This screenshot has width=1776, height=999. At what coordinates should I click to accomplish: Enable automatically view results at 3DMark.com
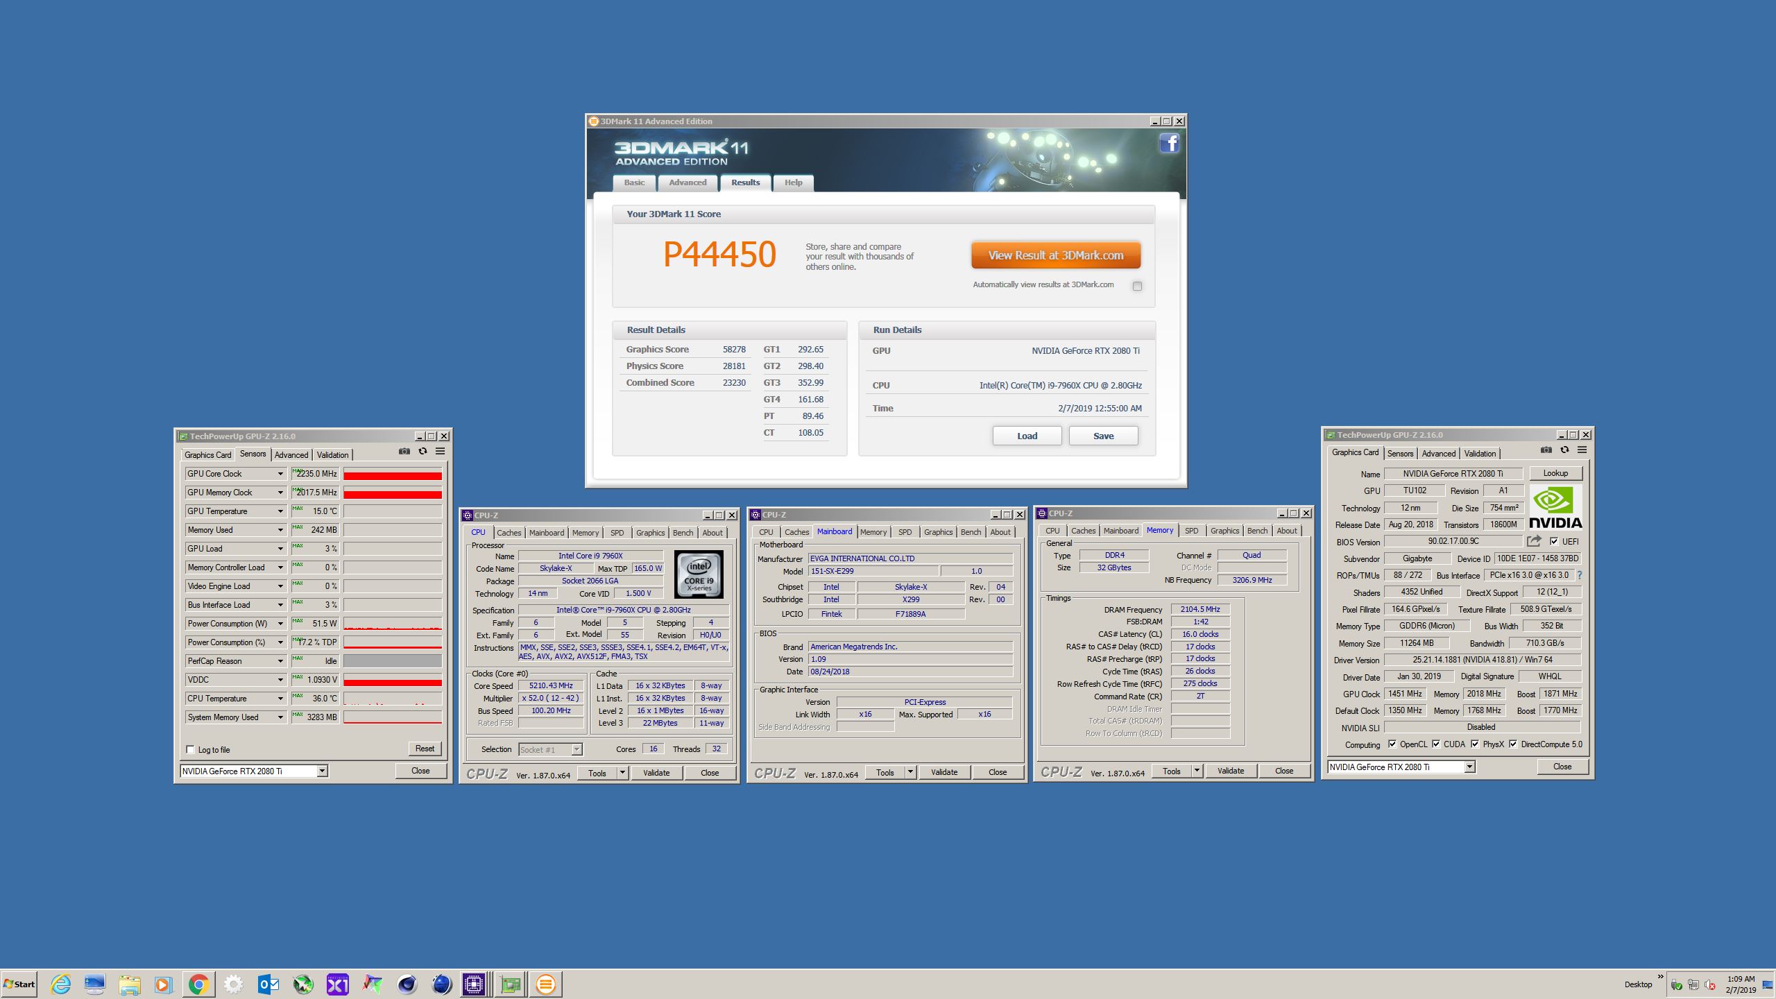click(x=1137, y=286)
